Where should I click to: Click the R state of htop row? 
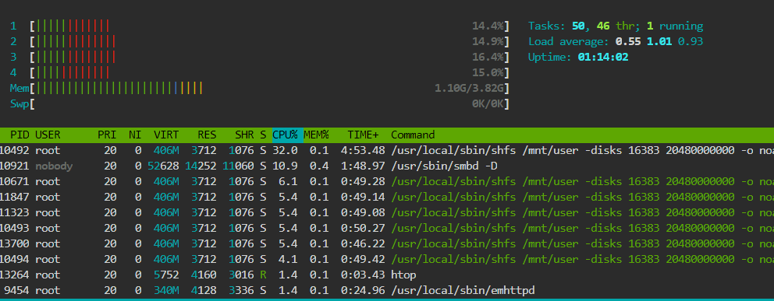(x=263, y=275)
